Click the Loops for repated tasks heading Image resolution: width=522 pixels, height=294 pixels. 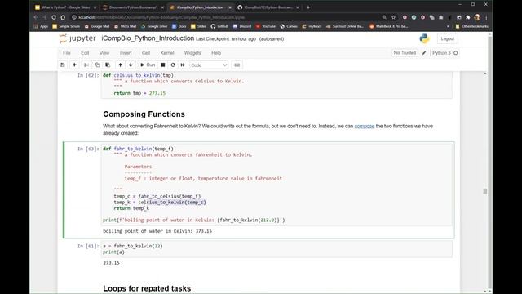point(147,288)
